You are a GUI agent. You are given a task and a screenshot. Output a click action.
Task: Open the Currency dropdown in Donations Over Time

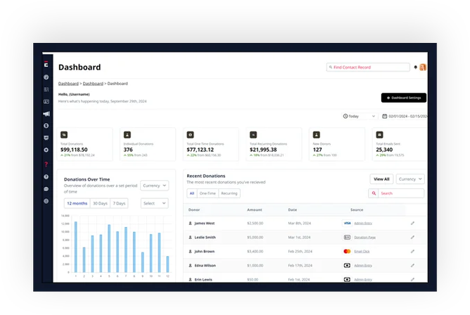coord(154,186)
